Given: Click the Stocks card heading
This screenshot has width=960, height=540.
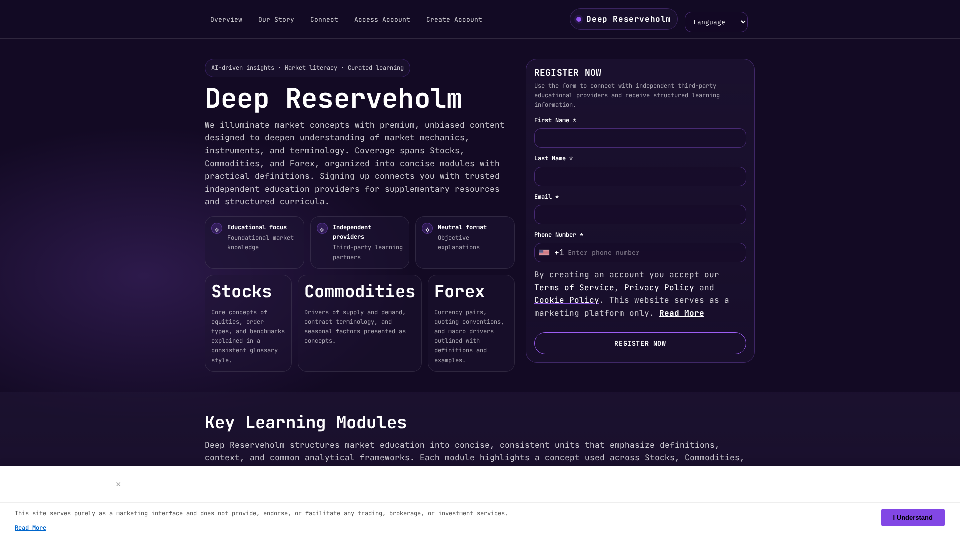Looking at the screenshot, I should (241, 292).
